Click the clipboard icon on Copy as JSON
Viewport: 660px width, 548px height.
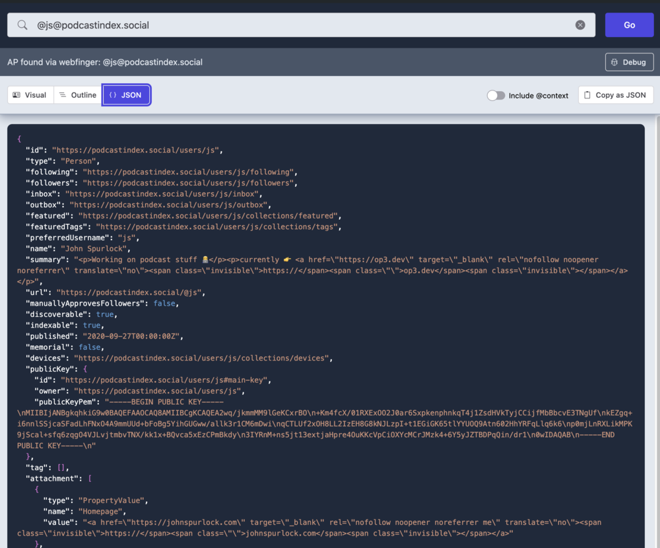click(x=587, y=95)
